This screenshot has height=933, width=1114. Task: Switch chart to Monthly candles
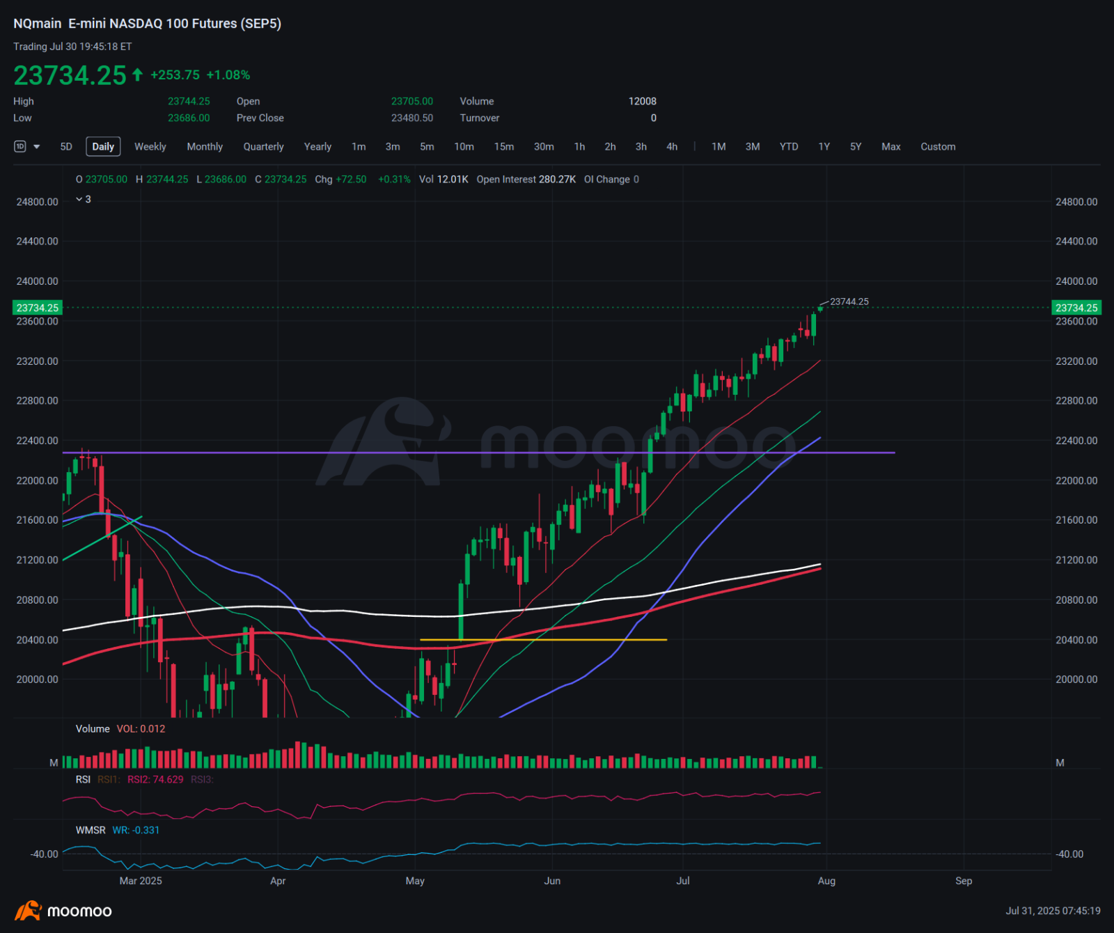pos(205,146)
